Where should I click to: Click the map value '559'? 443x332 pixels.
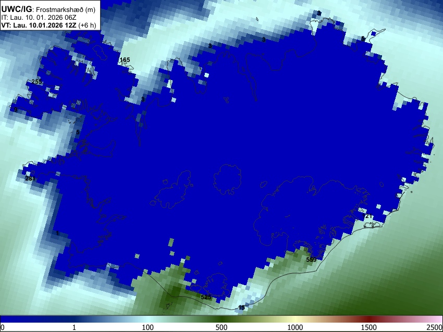tap(311, 260)
